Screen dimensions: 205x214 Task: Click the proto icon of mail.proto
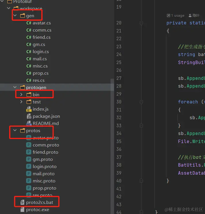coord(29,173)
